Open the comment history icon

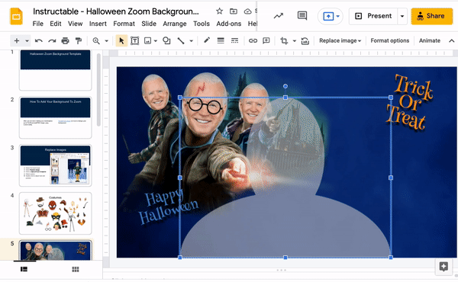coord(302,16)
